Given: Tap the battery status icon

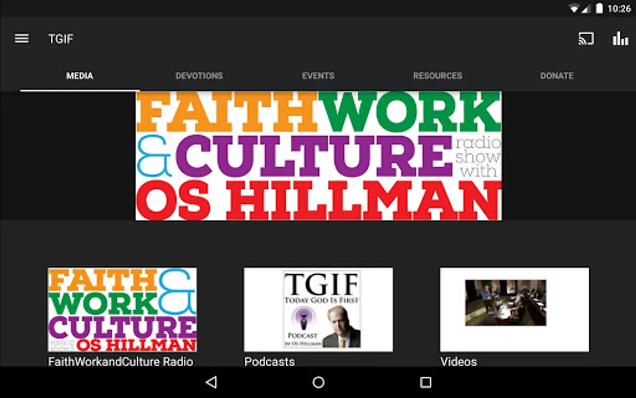Looking at the screenshot, I should (x=599, y=8).
